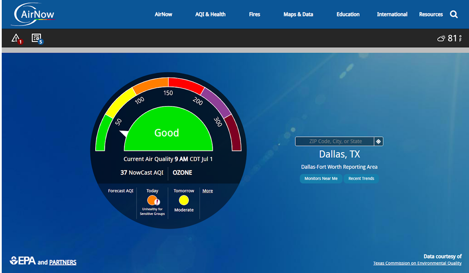Open the announcements news icon
Viewport: 469px width, 273px height.
click(37, 38)
